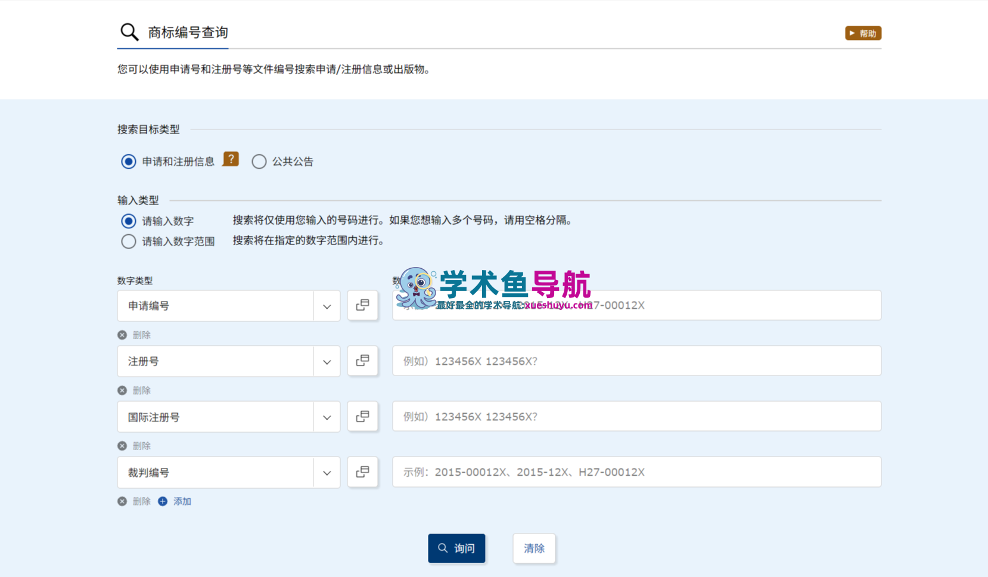This screenshot has height=577, width=988.
Task: Click the 清除 clear button
Action: tap(534, 548)
